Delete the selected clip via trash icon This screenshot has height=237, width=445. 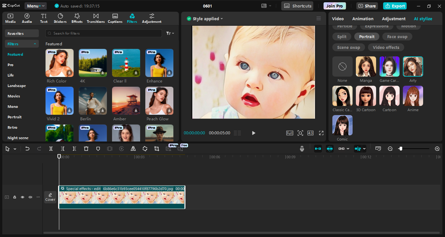[x=86, y=149]
